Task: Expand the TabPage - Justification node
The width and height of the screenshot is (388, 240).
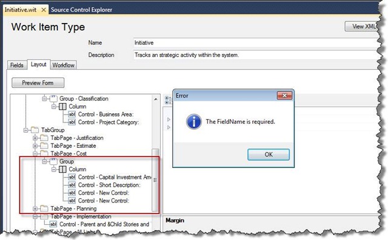Action: click(35, 138)
